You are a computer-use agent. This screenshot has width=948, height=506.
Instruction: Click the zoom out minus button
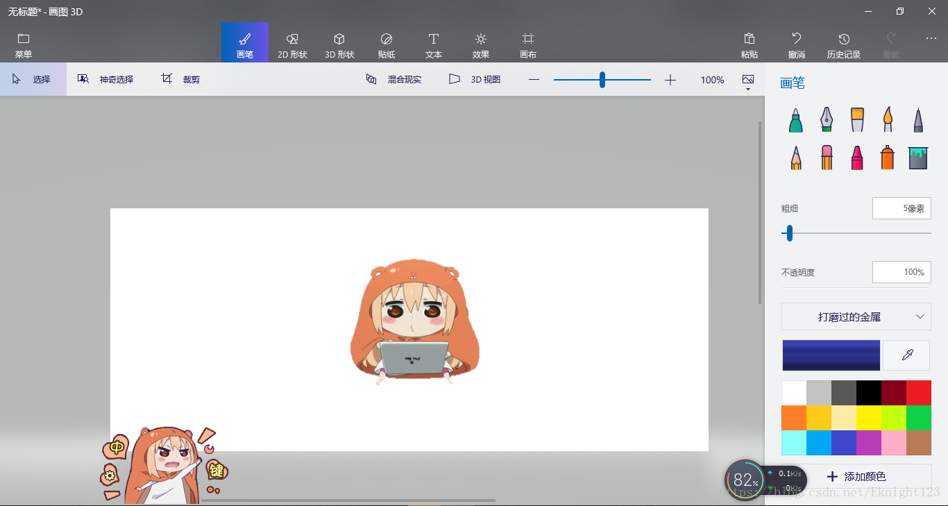(534, 80)
